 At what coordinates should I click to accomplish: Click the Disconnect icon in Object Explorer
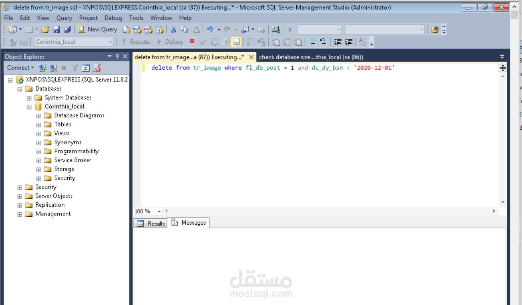53,68
